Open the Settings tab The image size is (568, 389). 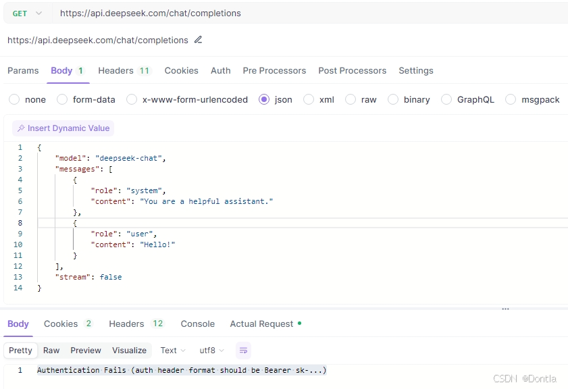coord(416,71)
